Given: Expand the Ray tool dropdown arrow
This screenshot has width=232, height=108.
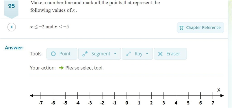Looking at the screenshot, I should [147, 54].
